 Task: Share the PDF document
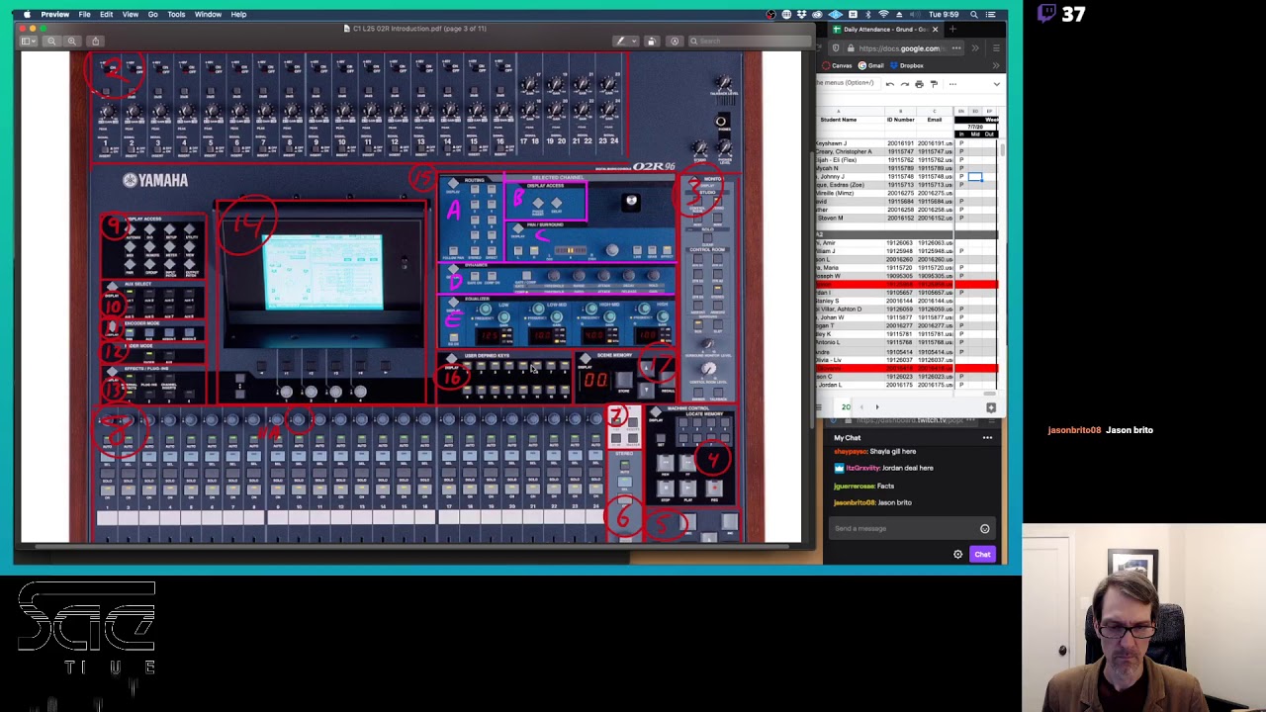pyautogui.click(x=96, y=42)
